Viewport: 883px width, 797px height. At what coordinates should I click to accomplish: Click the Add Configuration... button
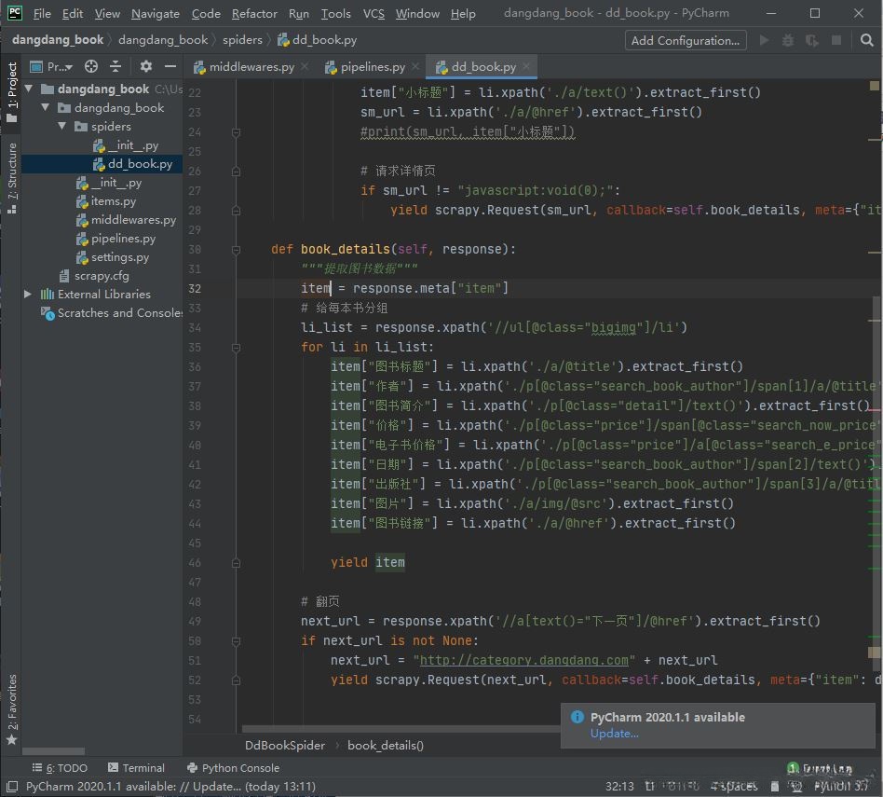685,40
